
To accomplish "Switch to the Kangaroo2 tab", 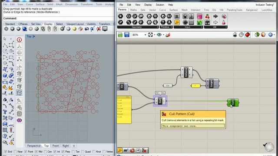I will pyautogui.click(x=252, y=10).
